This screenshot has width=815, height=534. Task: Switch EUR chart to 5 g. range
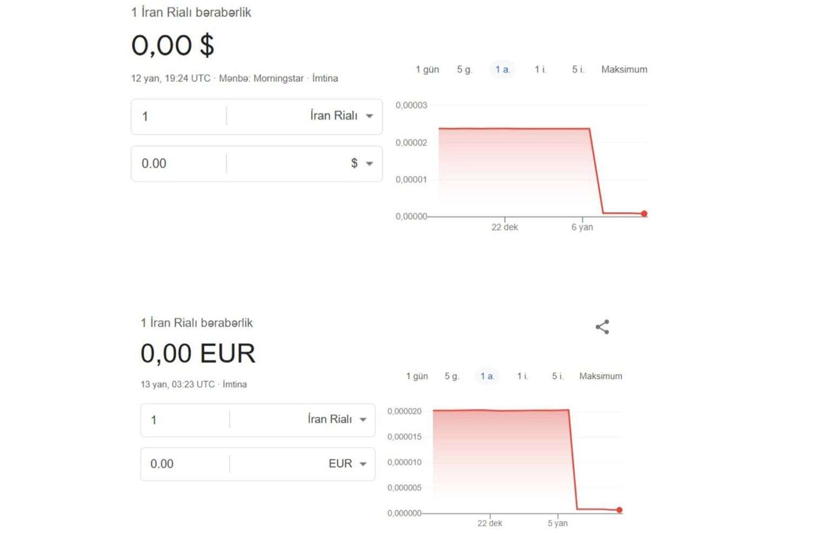click(451, 376)
